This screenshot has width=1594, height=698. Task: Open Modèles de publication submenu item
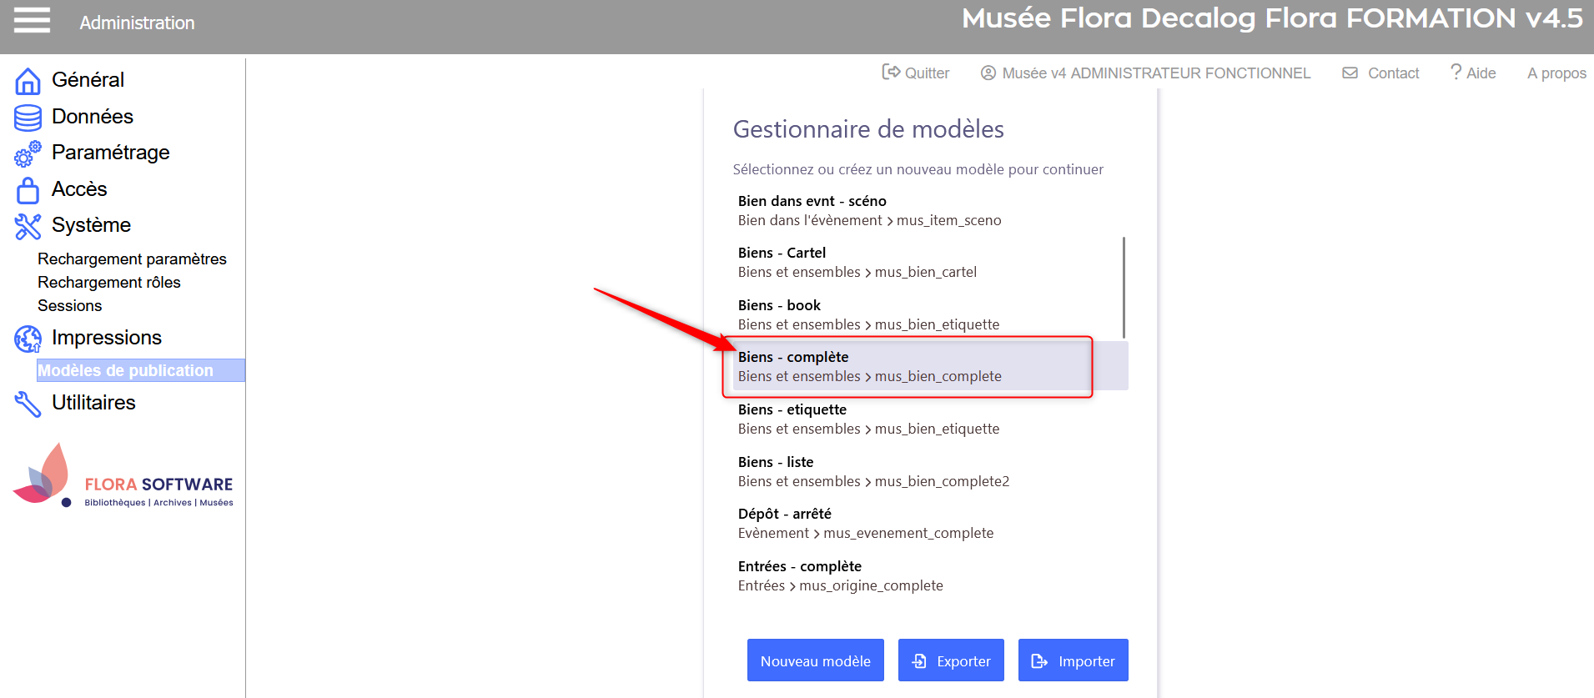pyautogui.click(x=126, y=370)
